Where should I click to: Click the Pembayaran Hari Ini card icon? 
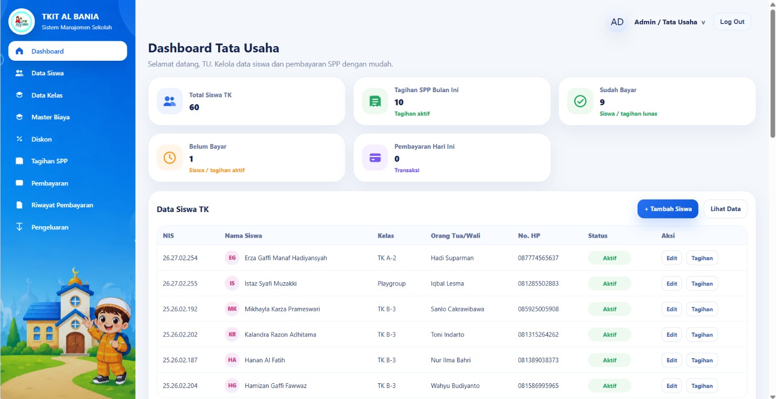375,158
